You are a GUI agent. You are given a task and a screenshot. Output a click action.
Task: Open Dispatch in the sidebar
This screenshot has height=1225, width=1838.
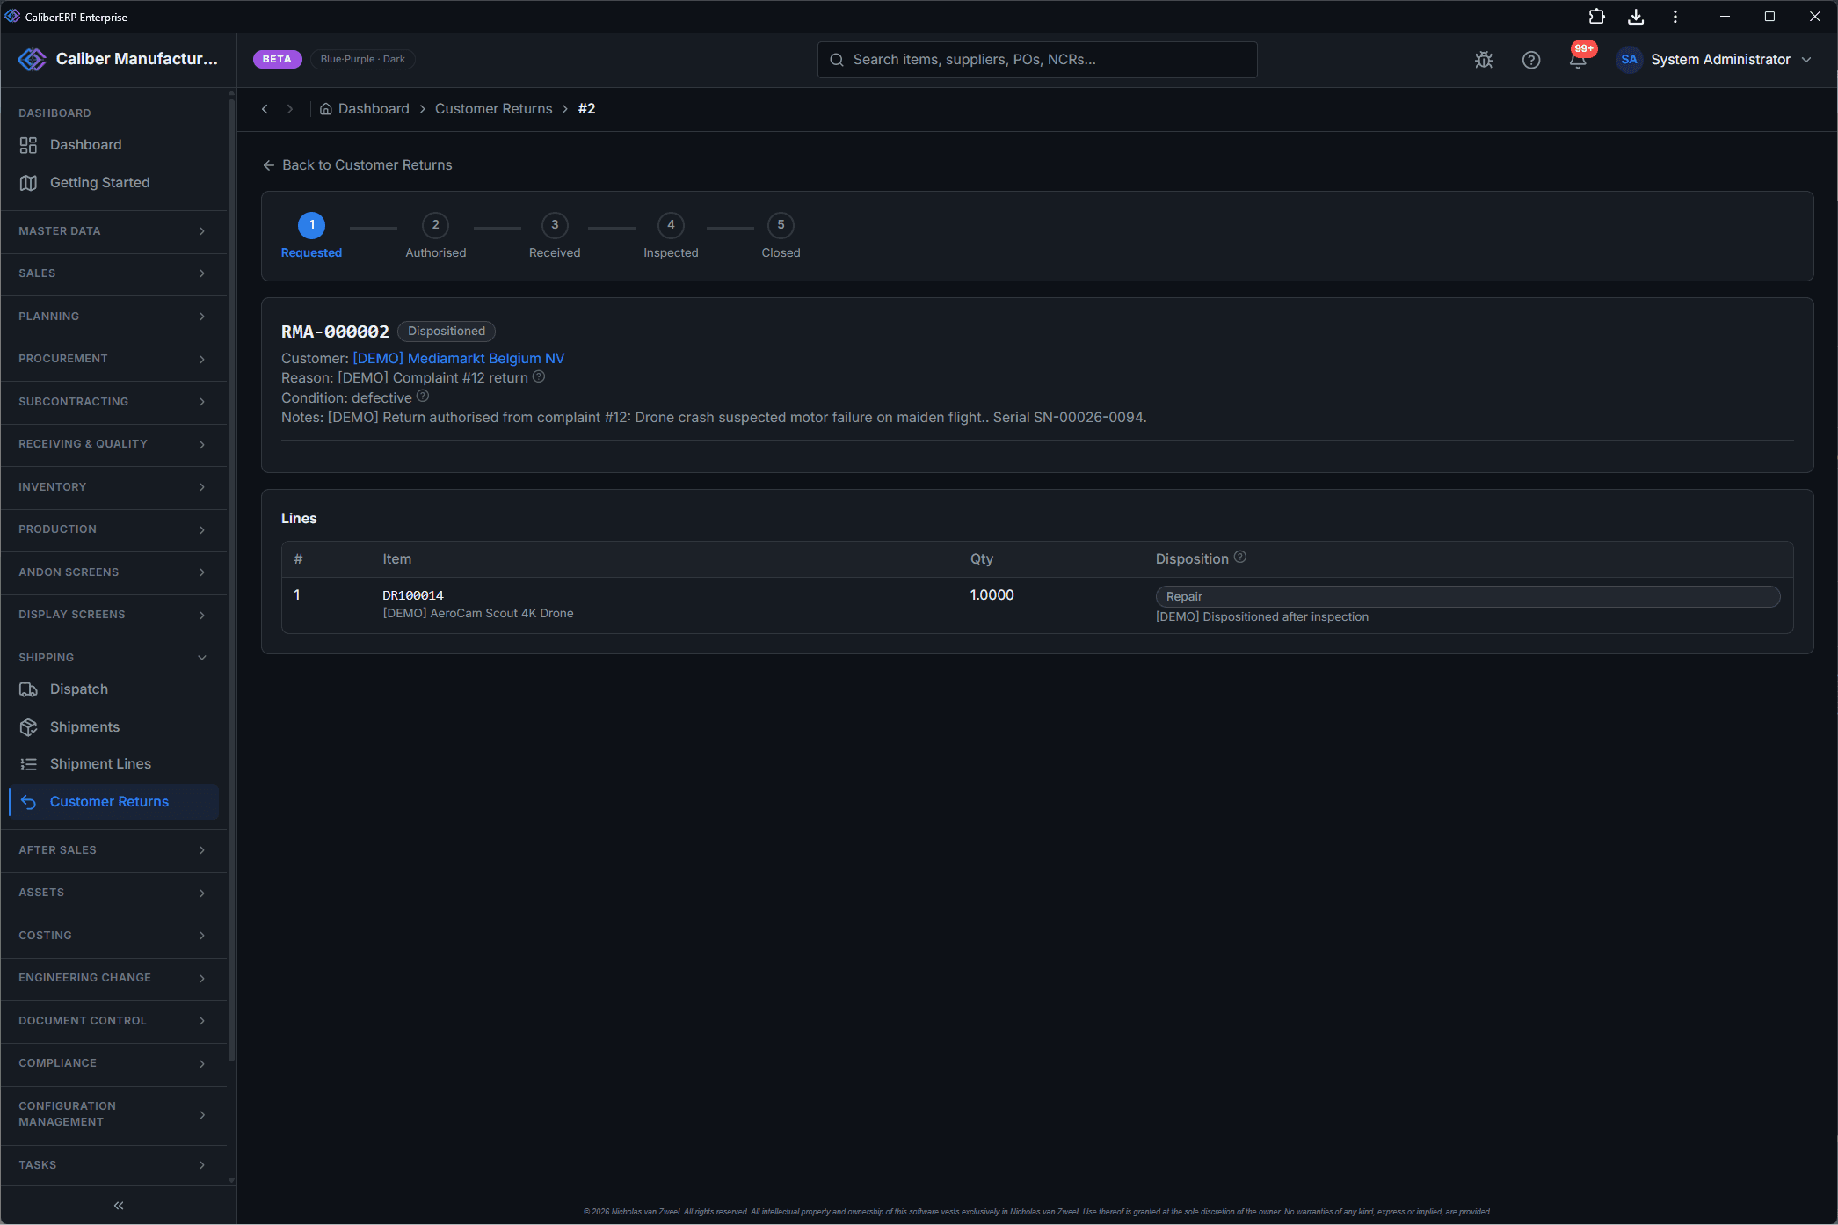(113, 689)
